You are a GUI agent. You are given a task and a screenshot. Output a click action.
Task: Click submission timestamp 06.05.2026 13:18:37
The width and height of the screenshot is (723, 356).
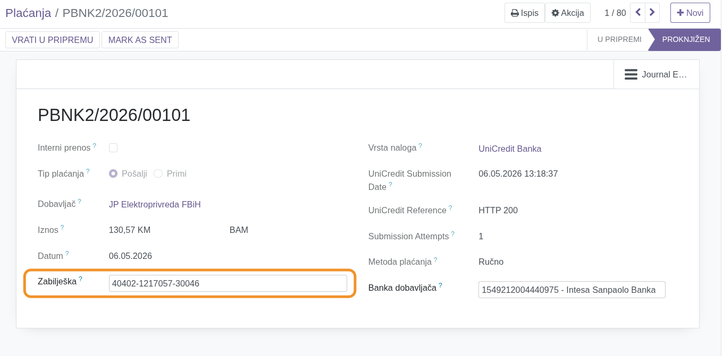tap(518, 173)
